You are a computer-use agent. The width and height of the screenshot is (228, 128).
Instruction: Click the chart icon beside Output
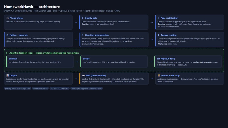click(x=8, y=75)
